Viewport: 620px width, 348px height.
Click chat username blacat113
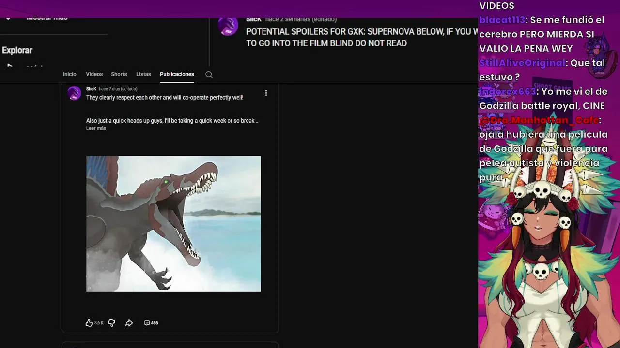502,20
